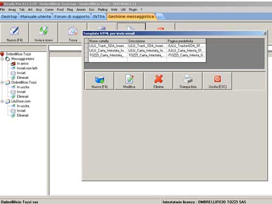Screen dimensions: 272x204
Task: Click the ... tab after Gestione messaggistica
Action: (x=160, y=17)
